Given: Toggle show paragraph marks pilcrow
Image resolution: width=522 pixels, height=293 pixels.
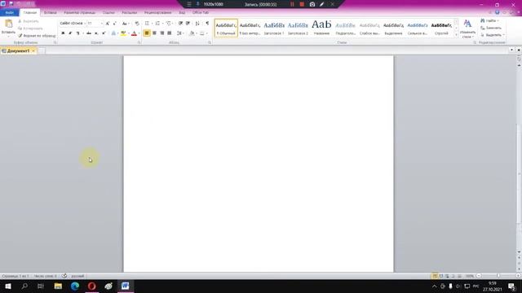Looking at the screenshot, I should click(x=207, y=24).
